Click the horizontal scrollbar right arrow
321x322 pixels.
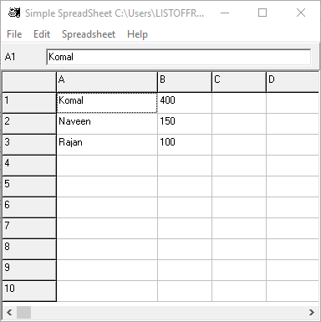coord(312,312)
